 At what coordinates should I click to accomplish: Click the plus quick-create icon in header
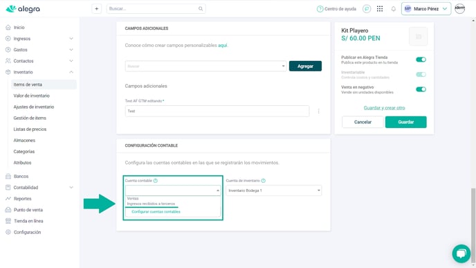point(97,9)
